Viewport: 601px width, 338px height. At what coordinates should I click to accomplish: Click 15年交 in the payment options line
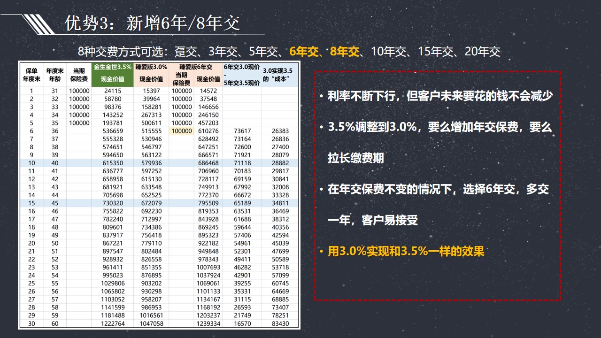[x=436, y=52]
